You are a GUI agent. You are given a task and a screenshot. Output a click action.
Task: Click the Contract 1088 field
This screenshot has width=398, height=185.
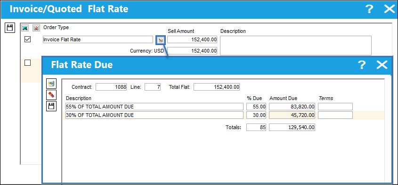[111, 87]
